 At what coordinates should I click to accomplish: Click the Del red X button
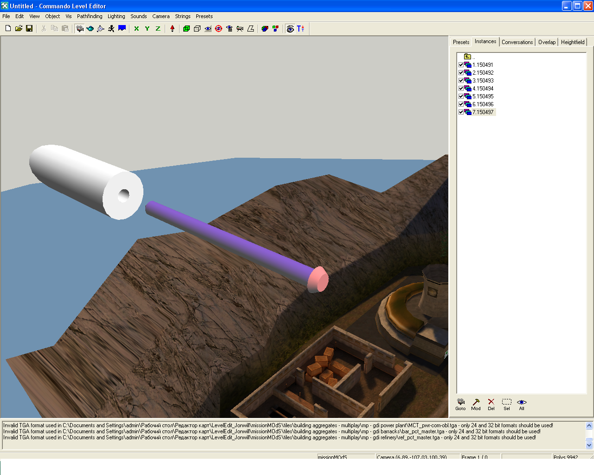pyautogui.click(x=491, y=404)
